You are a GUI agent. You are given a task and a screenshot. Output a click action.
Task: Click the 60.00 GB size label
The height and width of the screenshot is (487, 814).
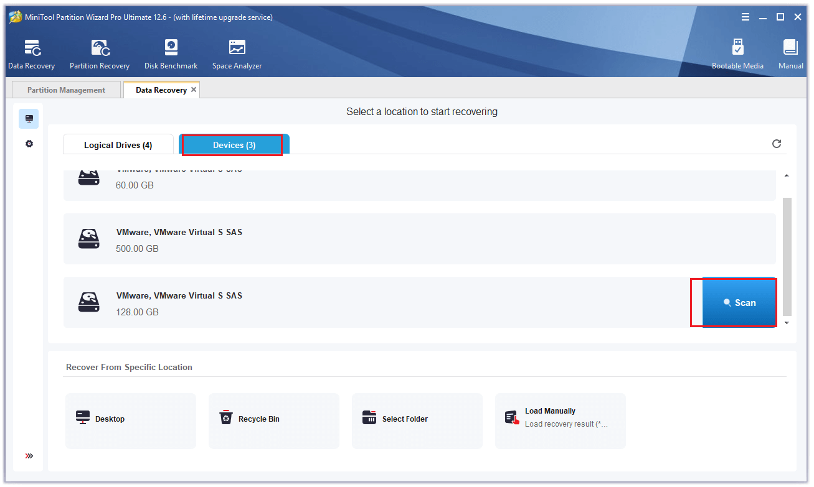coord(135,185)
